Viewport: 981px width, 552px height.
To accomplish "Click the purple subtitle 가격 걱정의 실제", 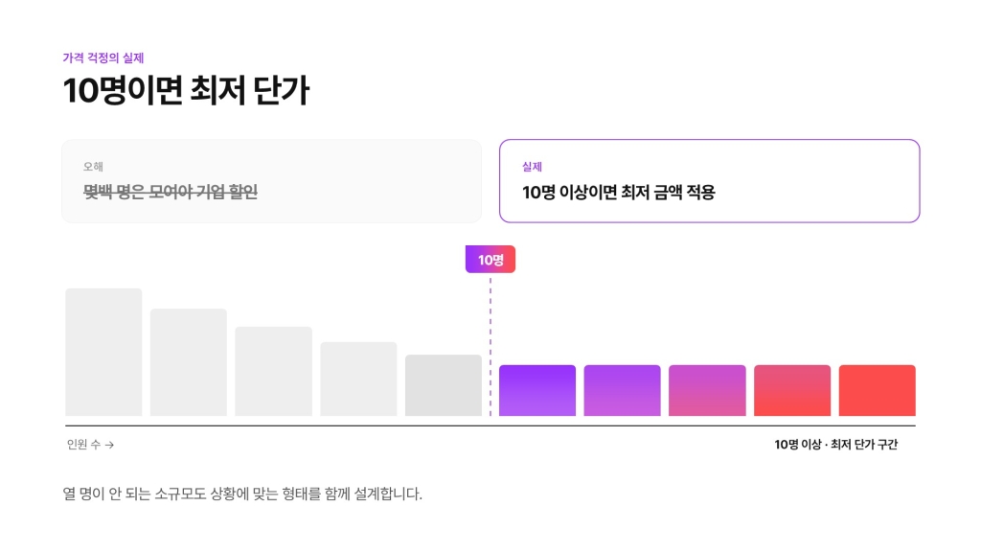I will pos(103,57).
